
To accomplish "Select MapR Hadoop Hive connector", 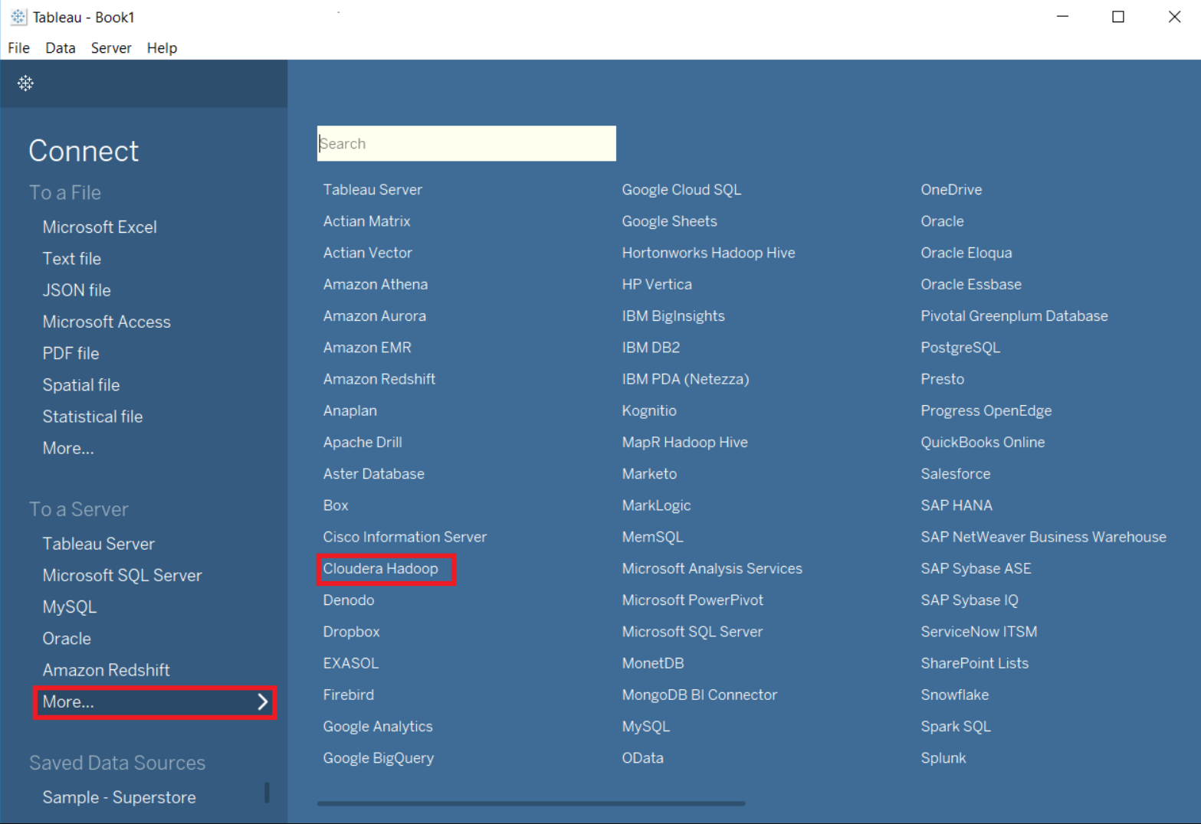I will (x=685, y=443).
